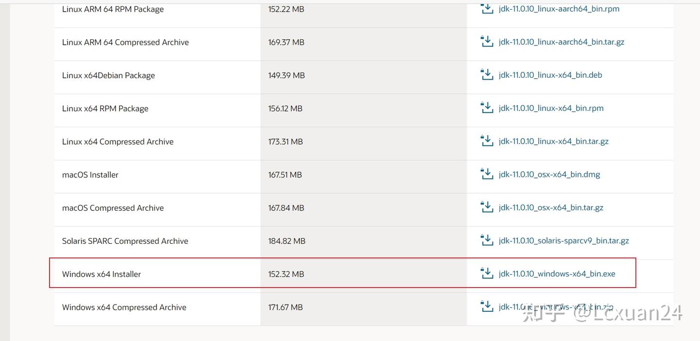This screenshot has height=341, width=700.
Task: Download jdk-11.0.10_solaris-sparcv9_bin.tar.gz
Action: (563, 241)
